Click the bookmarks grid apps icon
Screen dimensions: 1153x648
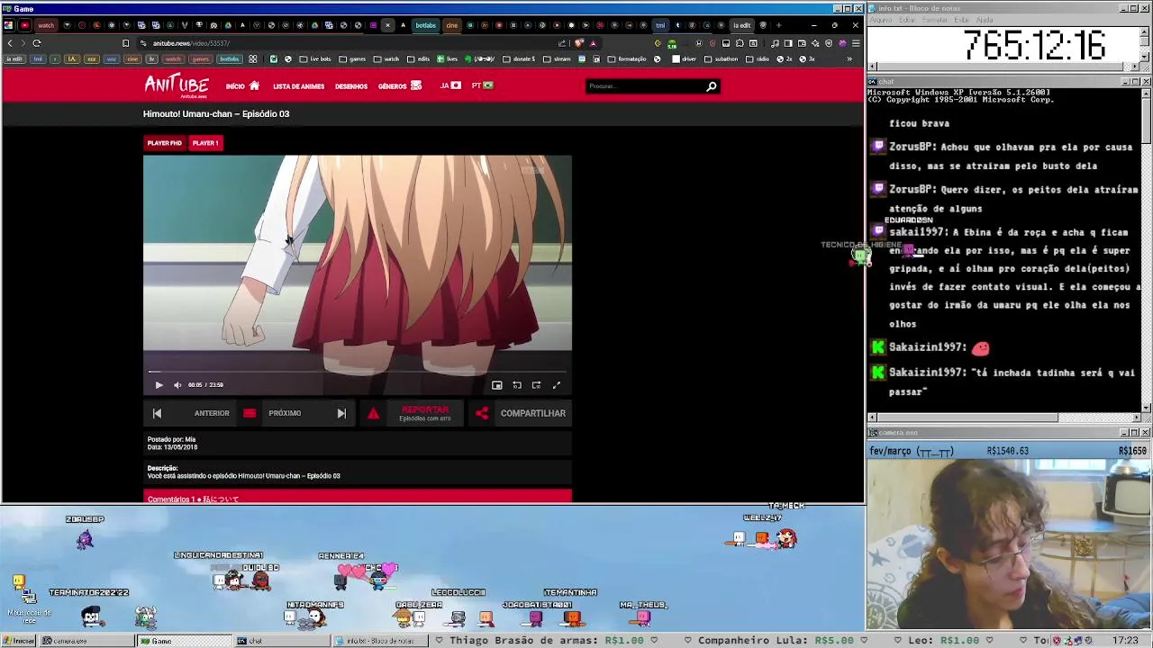tap(252, 59)
